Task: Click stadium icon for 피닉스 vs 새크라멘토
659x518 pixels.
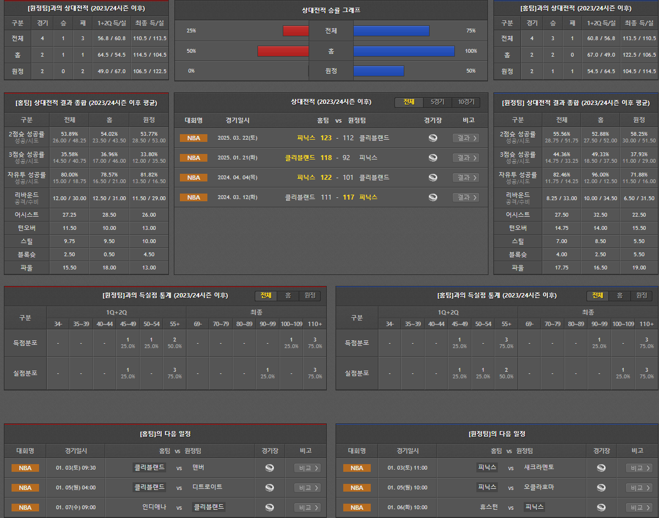Action: [601, 468]
